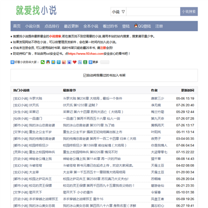Open chapter 杀手穿越之追嫁邪王 番外16
This screenshot has width=208, height=208.
83,199
